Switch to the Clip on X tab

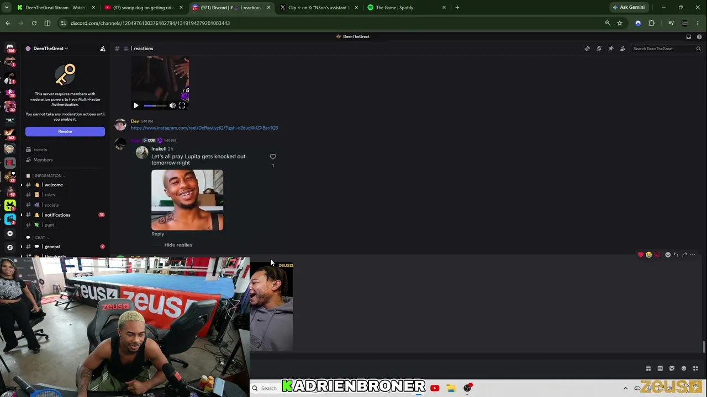(x=319, y=8)
